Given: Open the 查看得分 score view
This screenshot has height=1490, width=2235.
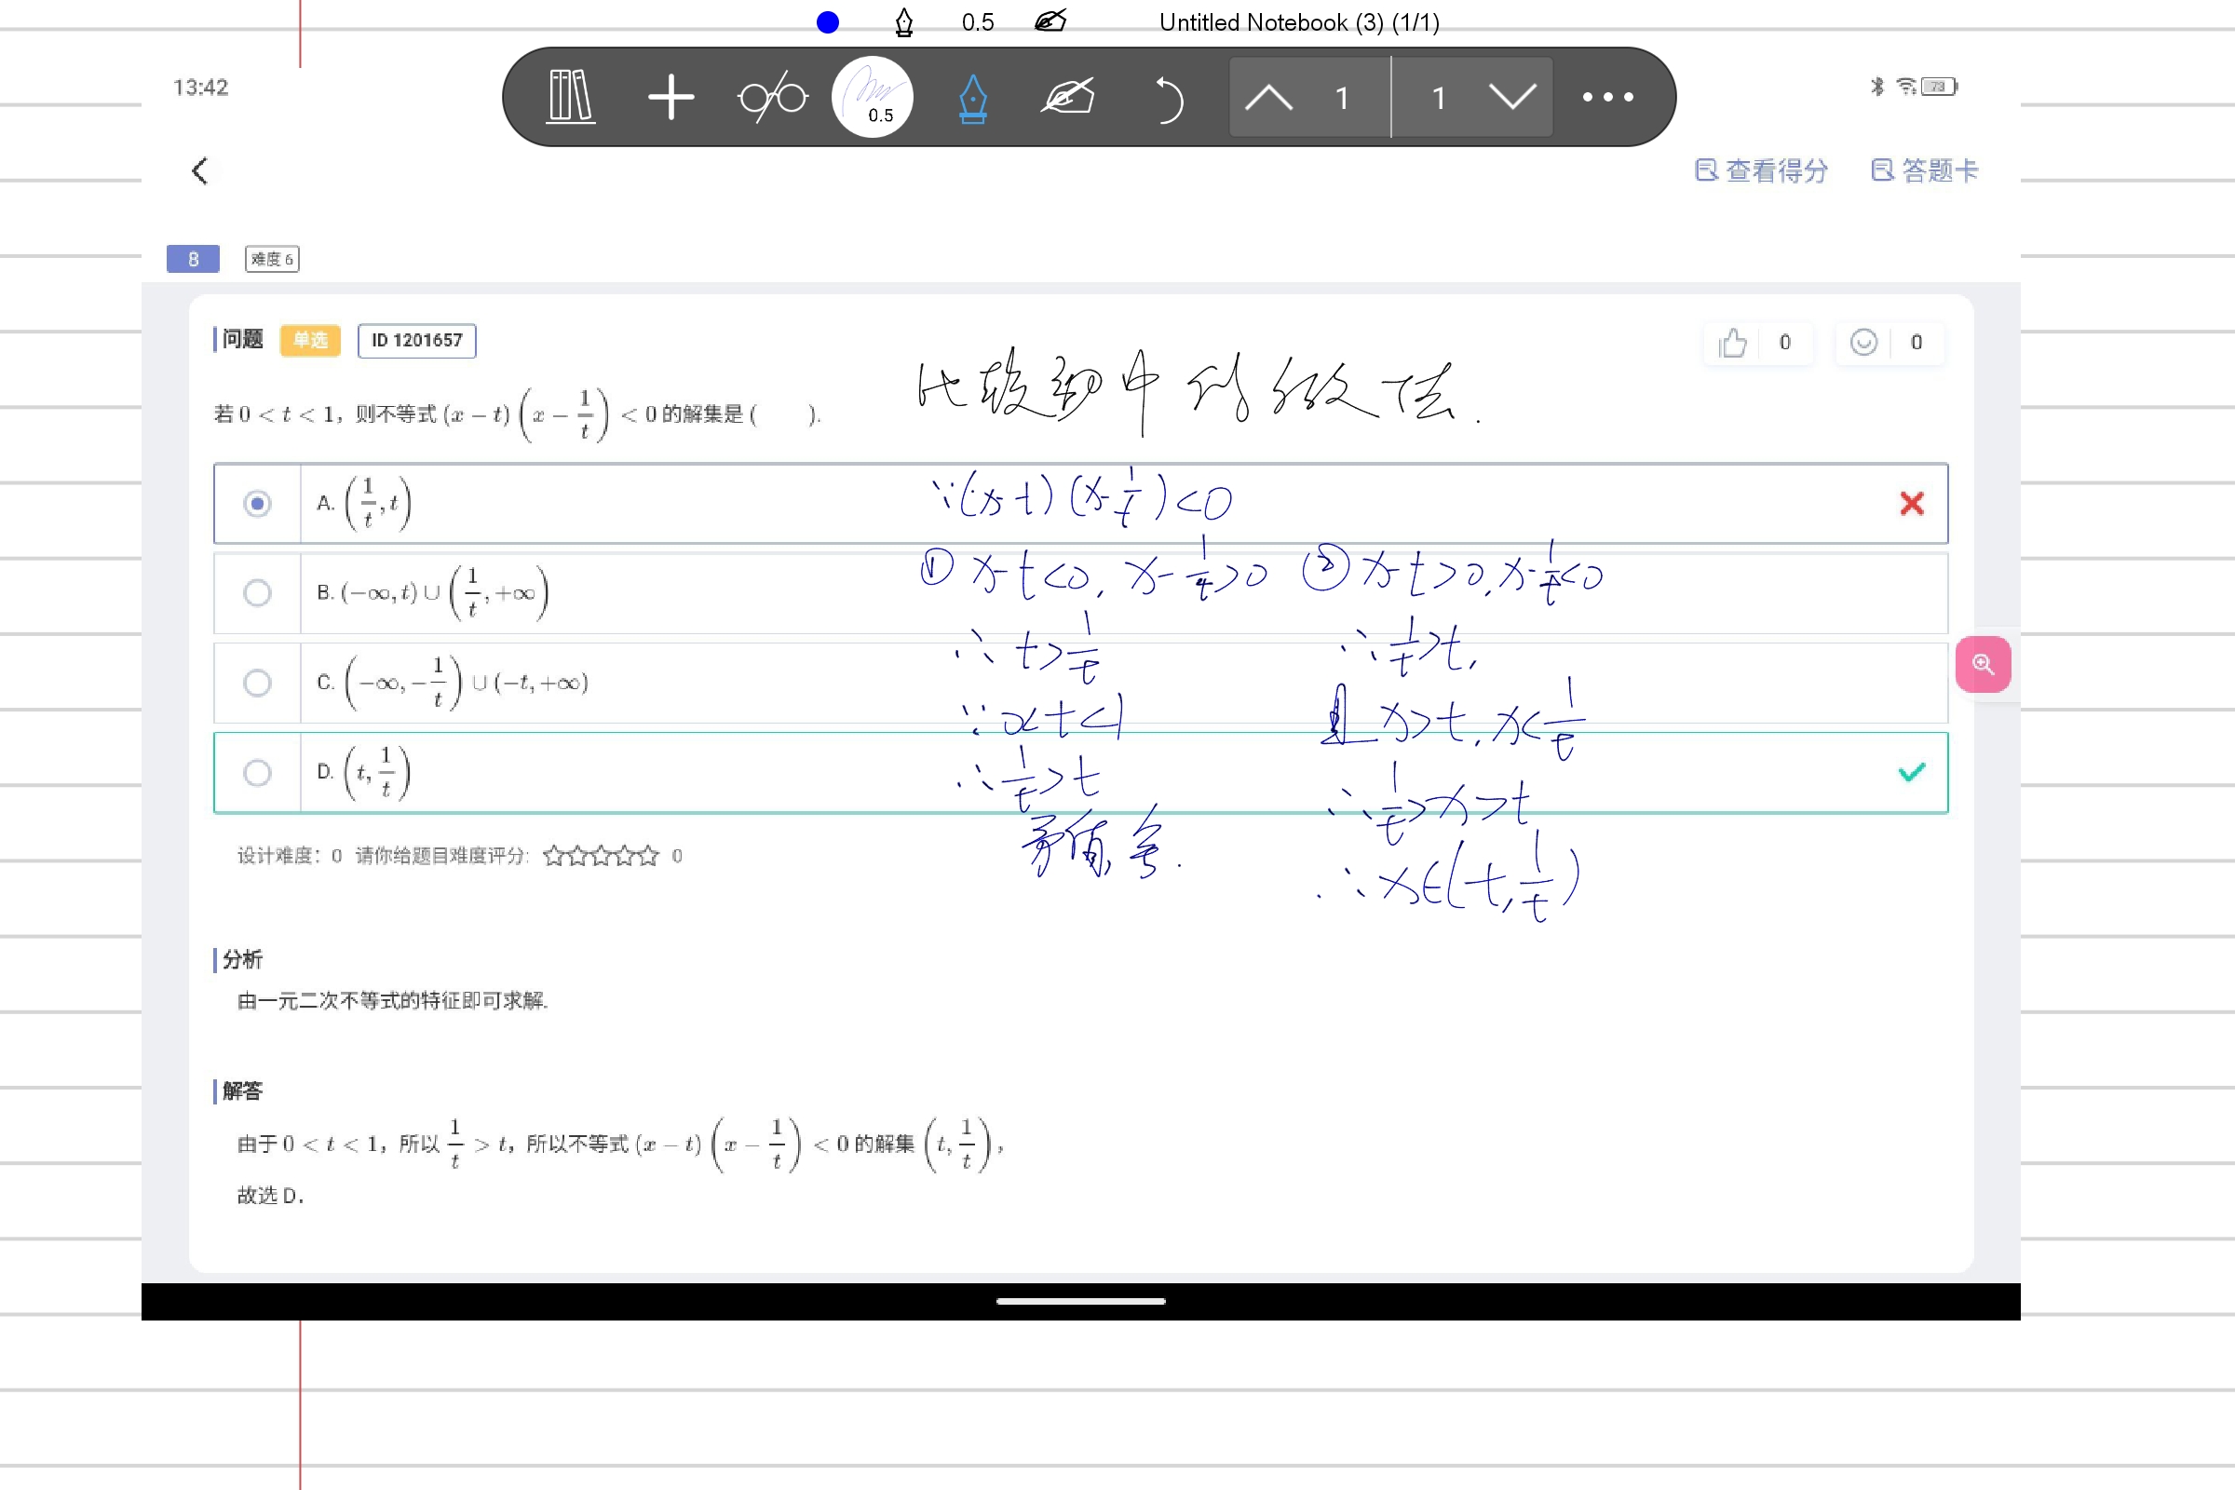Looking at the screenshot, I should click(1763, 171).
